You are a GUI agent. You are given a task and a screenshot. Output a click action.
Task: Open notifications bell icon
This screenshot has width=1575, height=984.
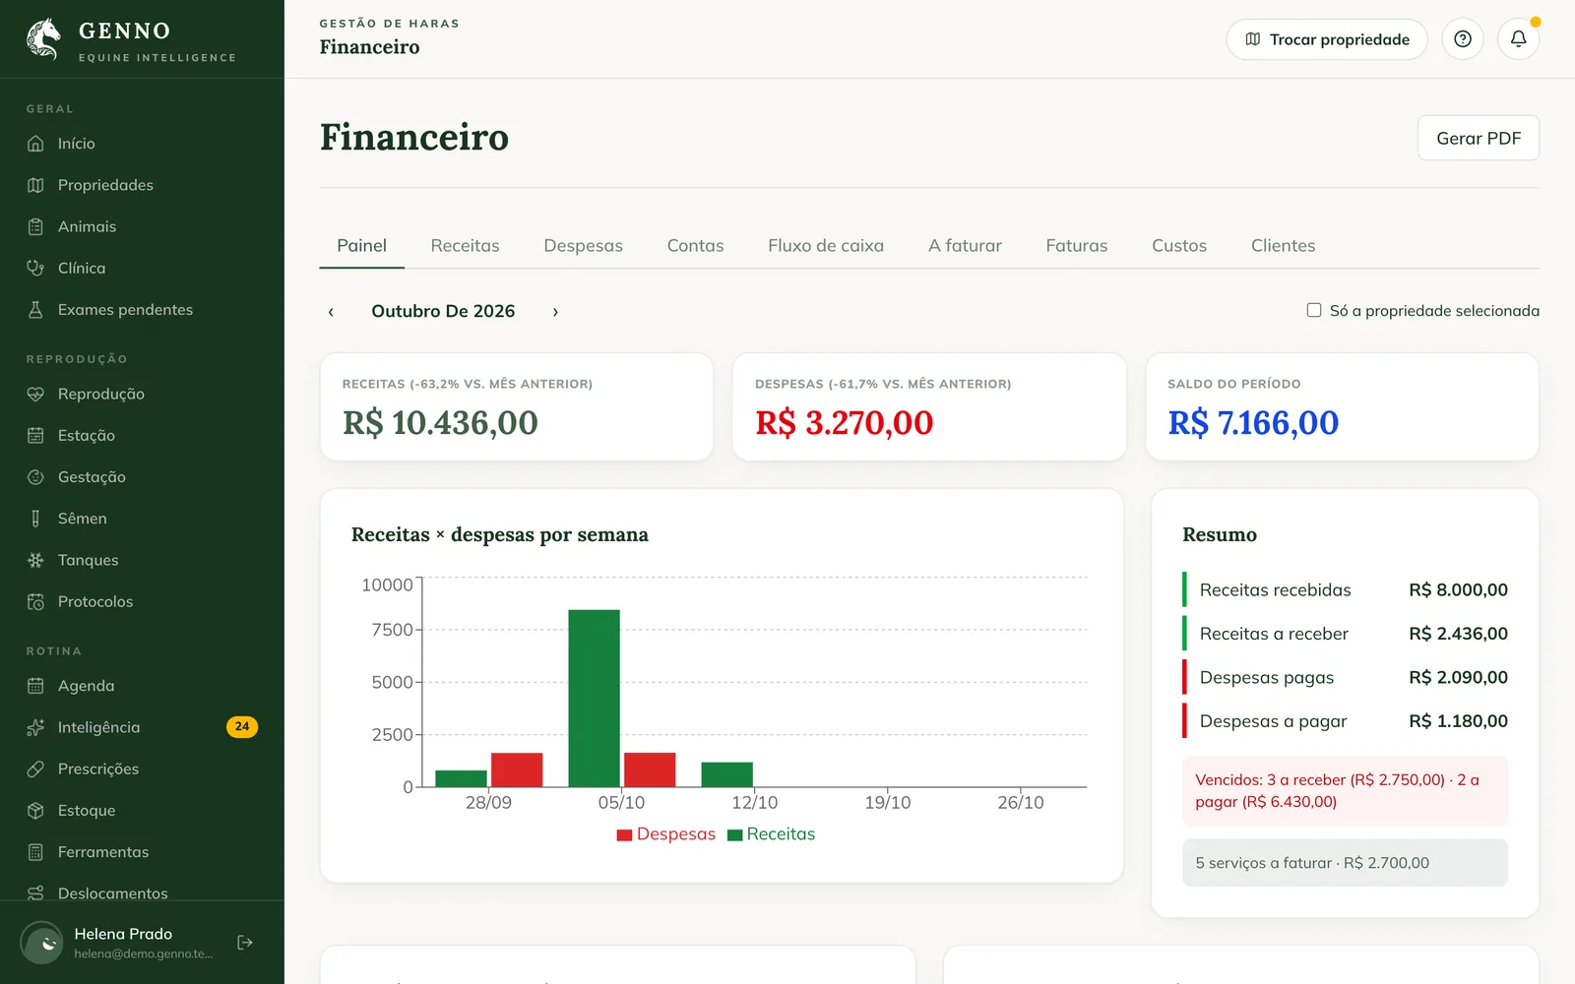[x=1519, y=39]
